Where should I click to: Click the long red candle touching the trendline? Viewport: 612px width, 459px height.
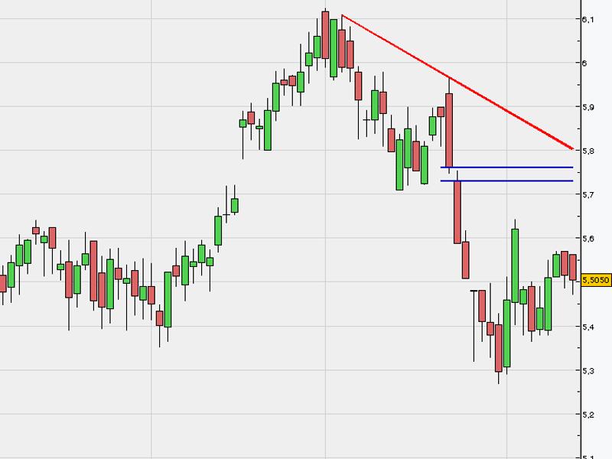point(449,130)
